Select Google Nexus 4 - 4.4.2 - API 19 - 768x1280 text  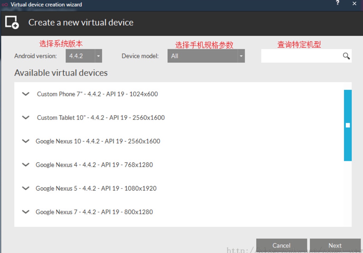pyautogui.click(x=94, y=165)
